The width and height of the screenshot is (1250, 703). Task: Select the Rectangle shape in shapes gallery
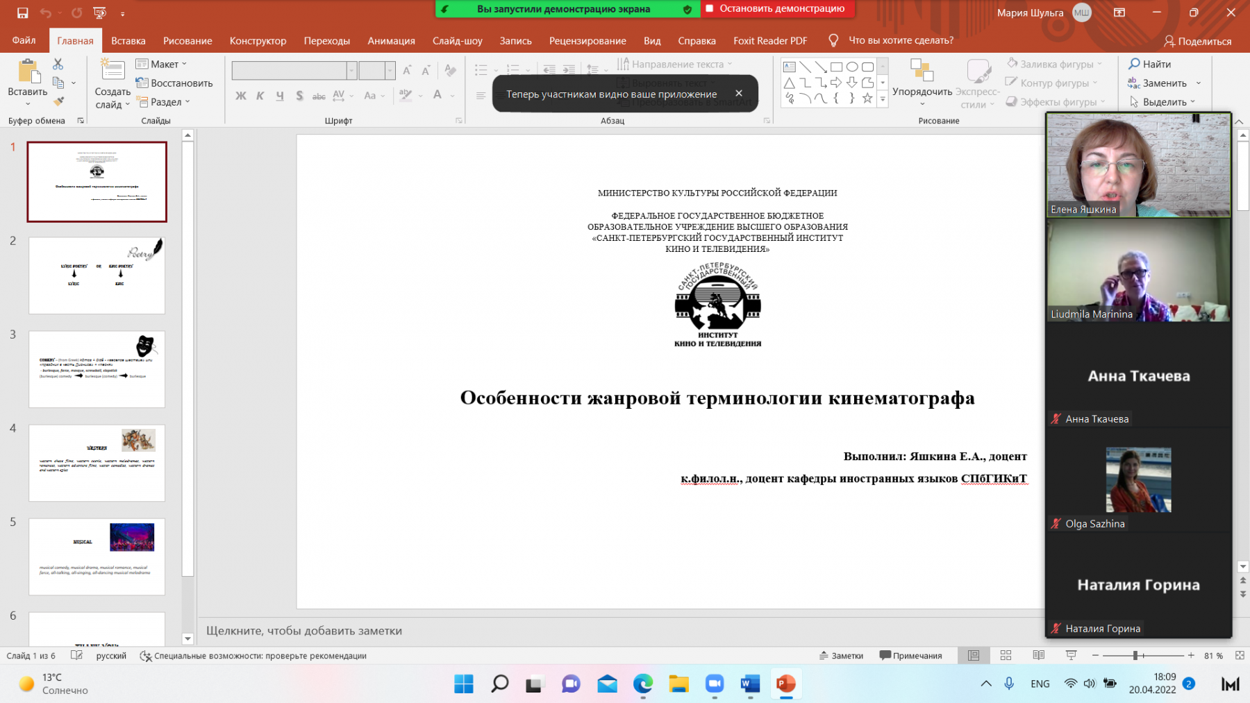point(836,67)
